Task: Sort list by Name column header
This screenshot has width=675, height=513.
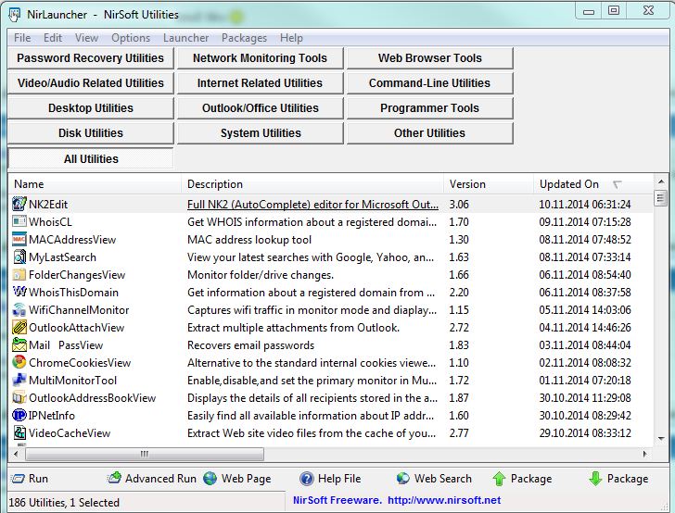Action: tap(95, 184)
